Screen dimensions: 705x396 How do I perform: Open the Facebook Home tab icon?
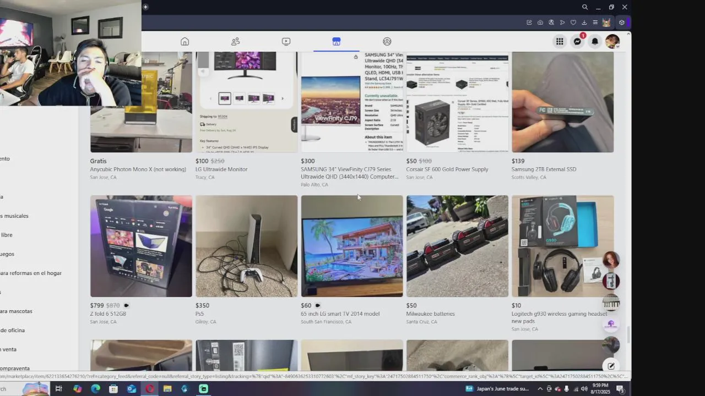(185, 41)
